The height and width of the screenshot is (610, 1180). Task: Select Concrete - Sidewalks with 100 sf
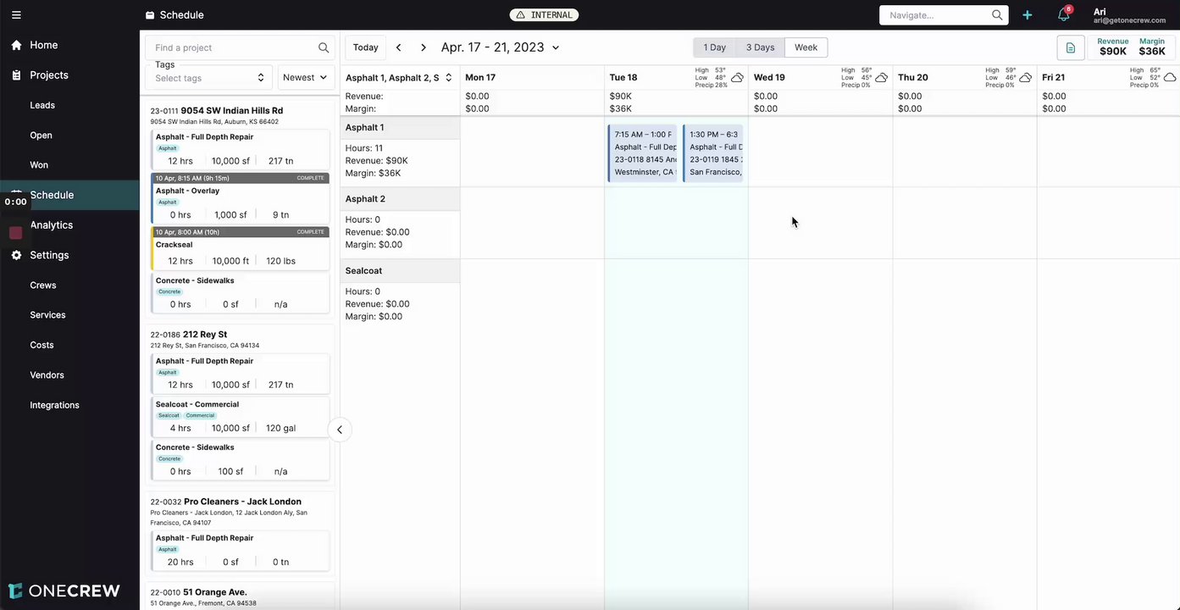click(240, 460)
